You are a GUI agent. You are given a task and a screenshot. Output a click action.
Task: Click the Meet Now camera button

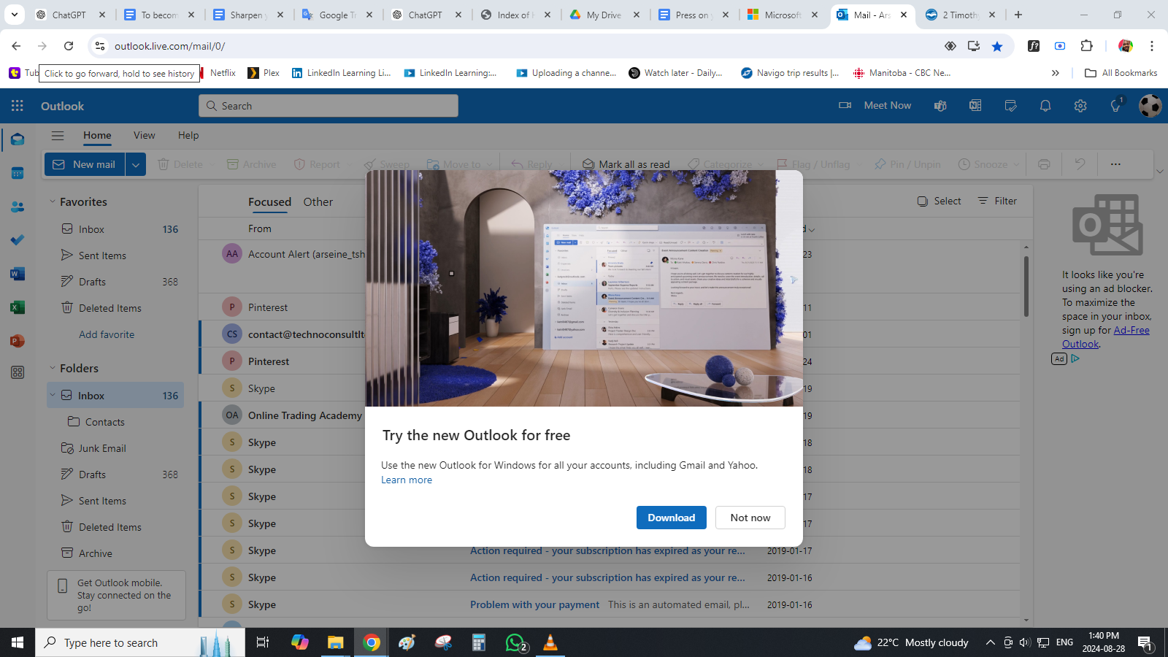tap(875, 106)
